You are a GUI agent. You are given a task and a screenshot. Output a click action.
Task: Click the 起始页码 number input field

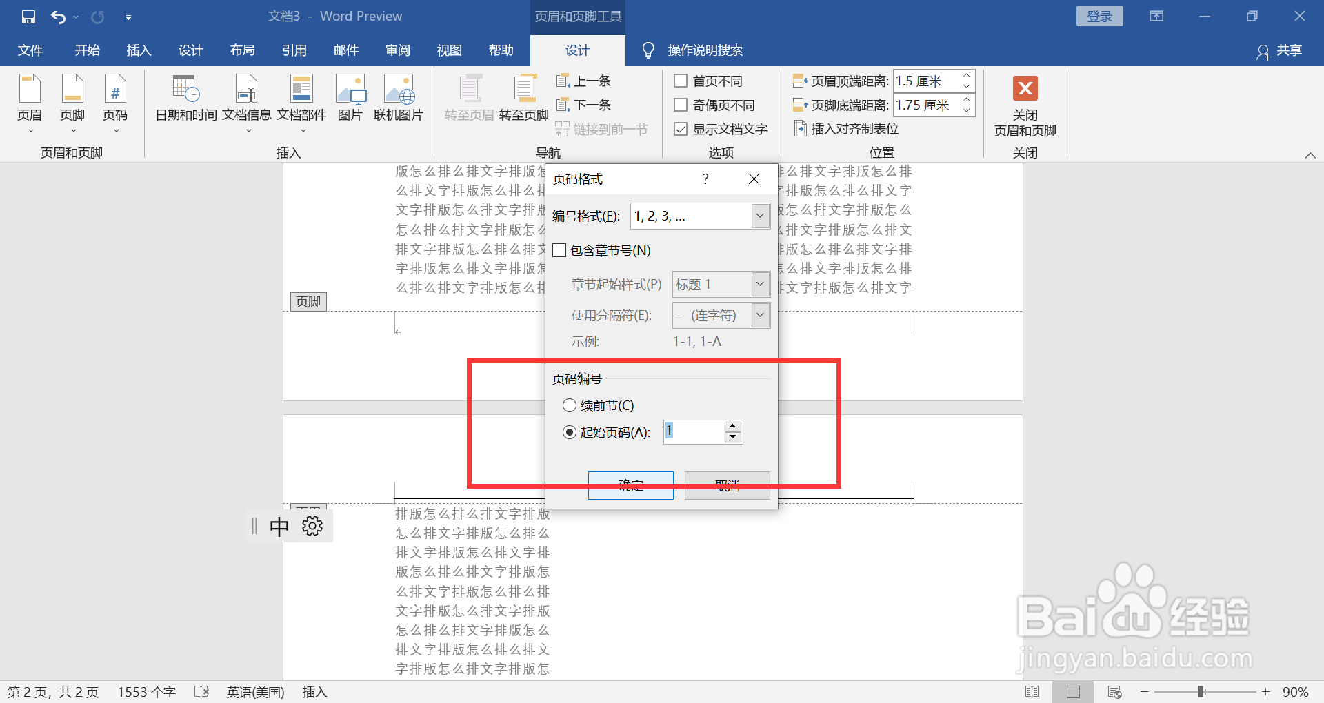[x=694, y=432]
